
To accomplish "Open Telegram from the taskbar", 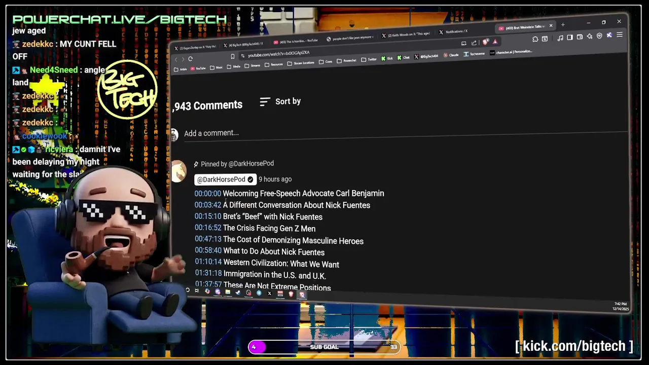I will coord(259,293).
